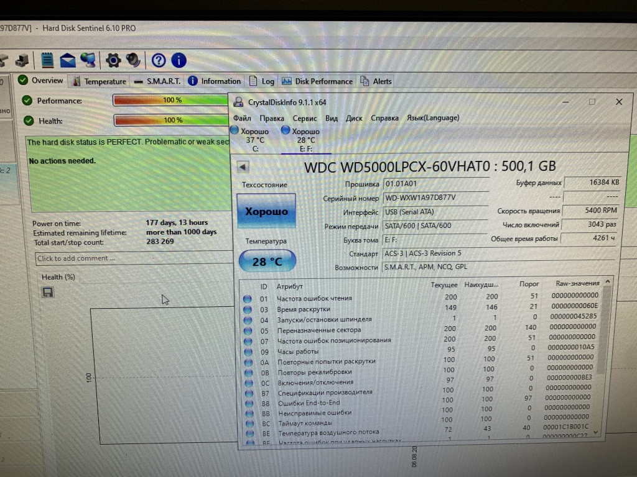Click the Число включений value 3043 раз
This screenshot has height=477, width=637.
(590, 224)
